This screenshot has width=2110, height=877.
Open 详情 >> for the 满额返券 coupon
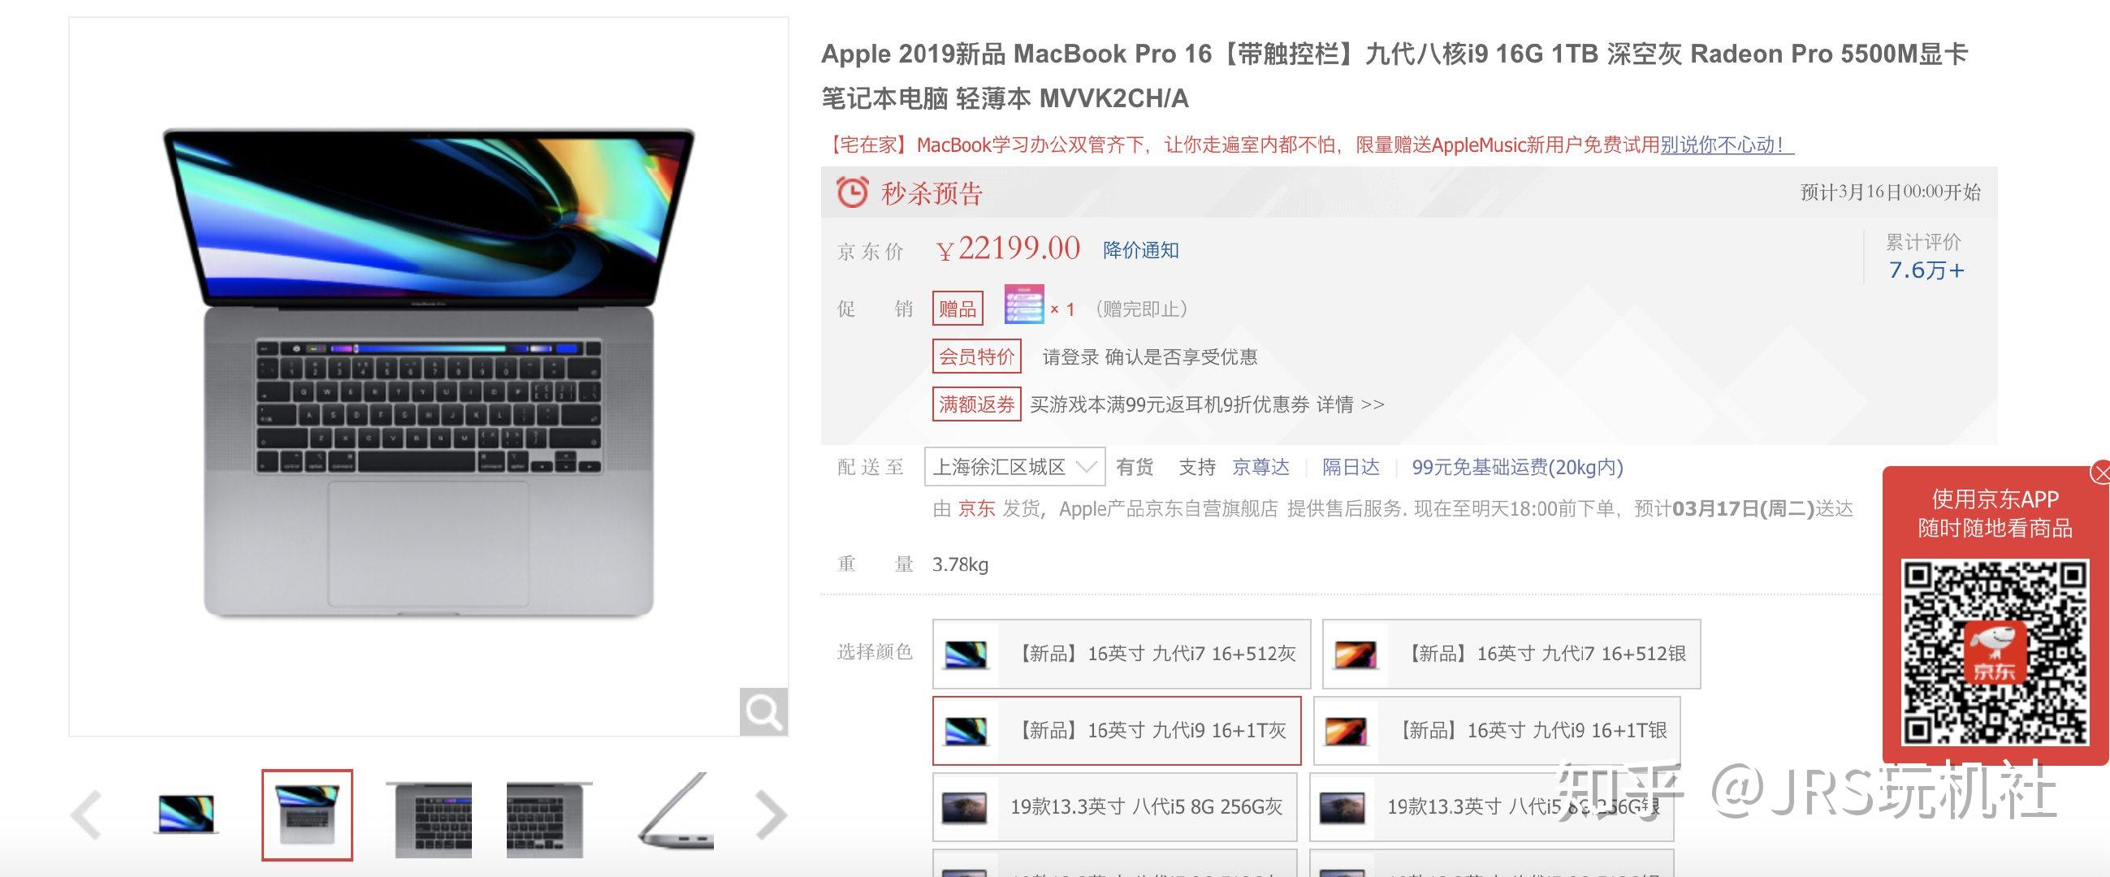coord(1350,404)
